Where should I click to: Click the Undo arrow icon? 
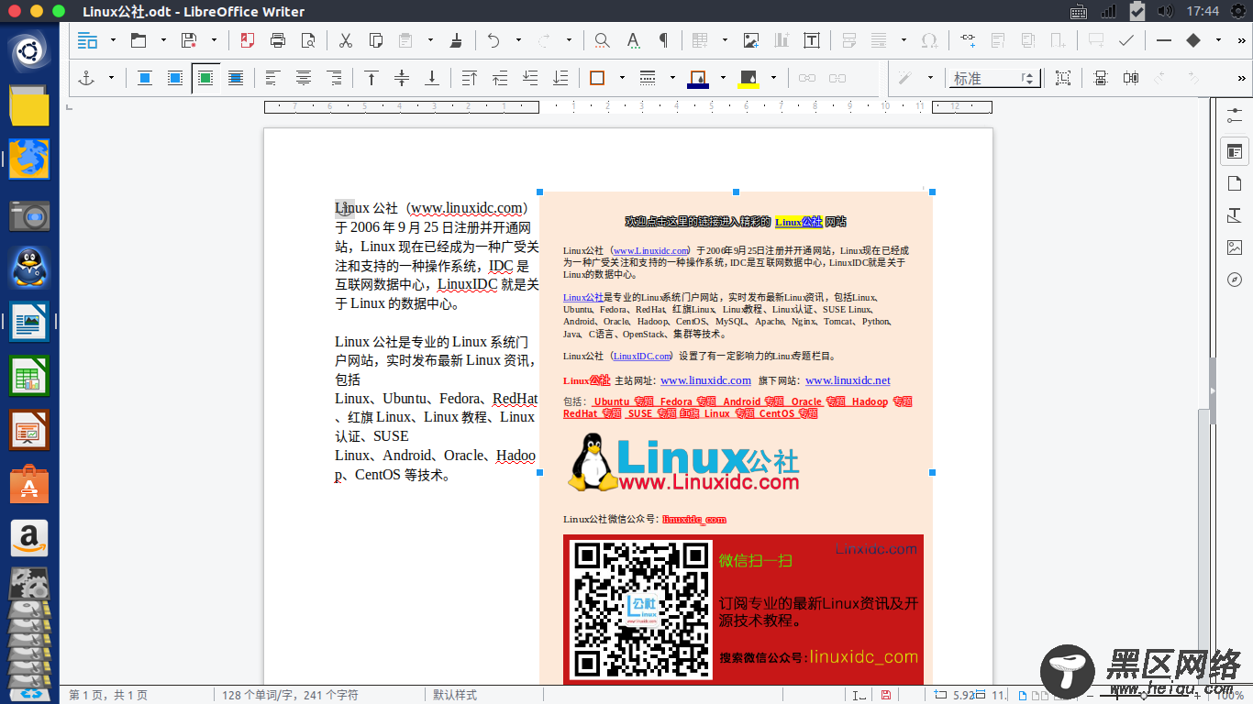[493, 40]
